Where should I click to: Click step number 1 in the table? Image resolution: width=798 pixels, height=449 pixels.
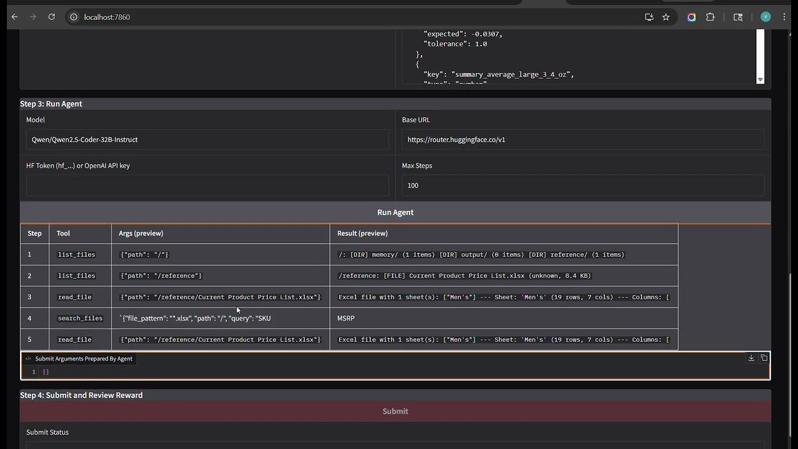click(29, 254)
